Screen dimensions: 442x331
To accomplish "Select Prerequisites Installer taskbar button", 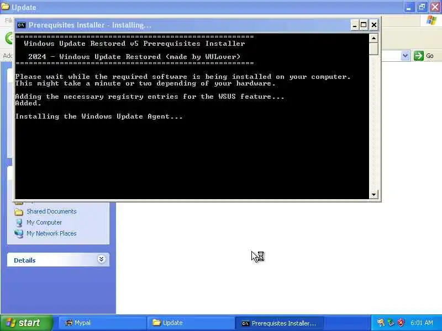I will click(279, 323).
